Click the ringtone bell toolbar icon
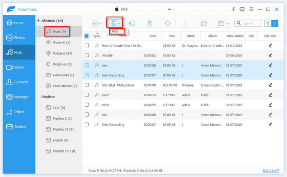This screenshot has height=177, width=287. click(x=185, y=23)
